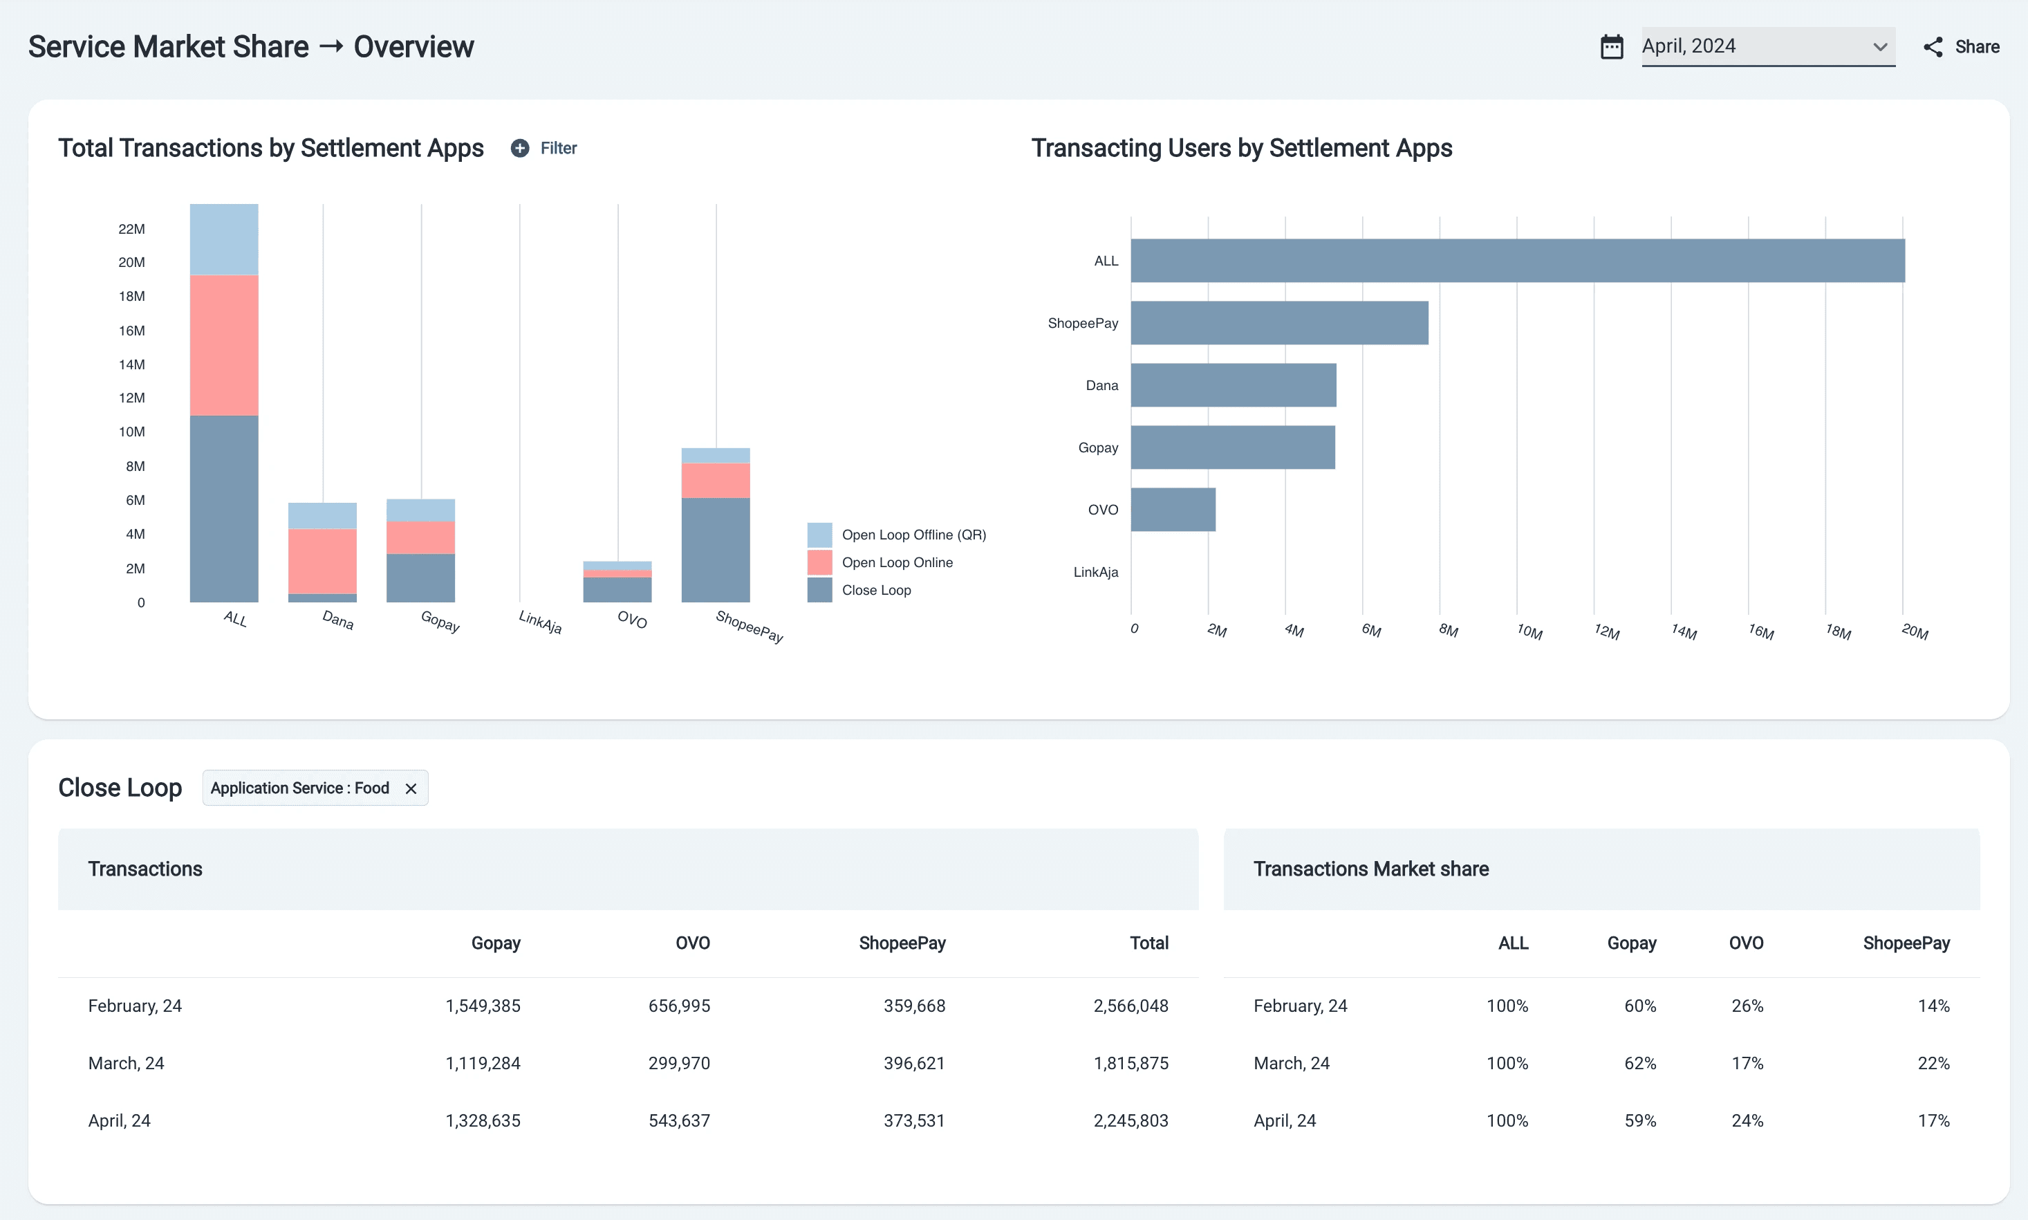The height and width of the screenshot is (1220, 2028).
Task: Click the Service Market Share → Overview title
Action: coord(250,47)
